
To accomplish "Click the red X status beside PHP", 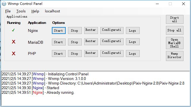I will [14, 54].
